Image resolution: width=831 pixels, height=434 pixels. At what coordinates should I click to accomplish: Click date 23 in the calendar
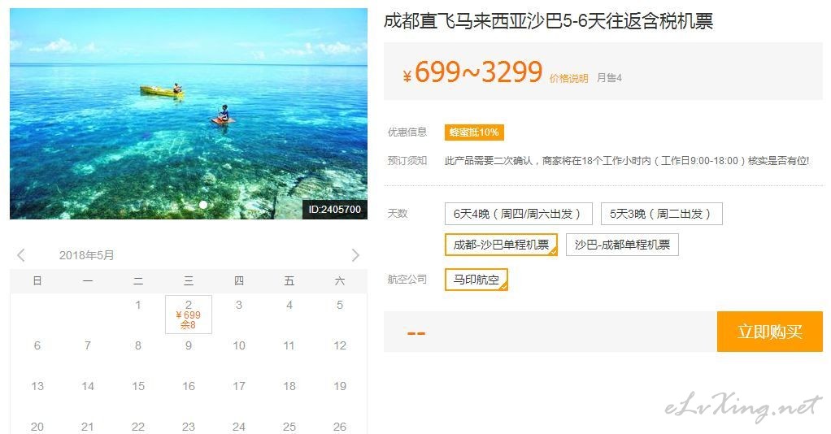(189, 426)
